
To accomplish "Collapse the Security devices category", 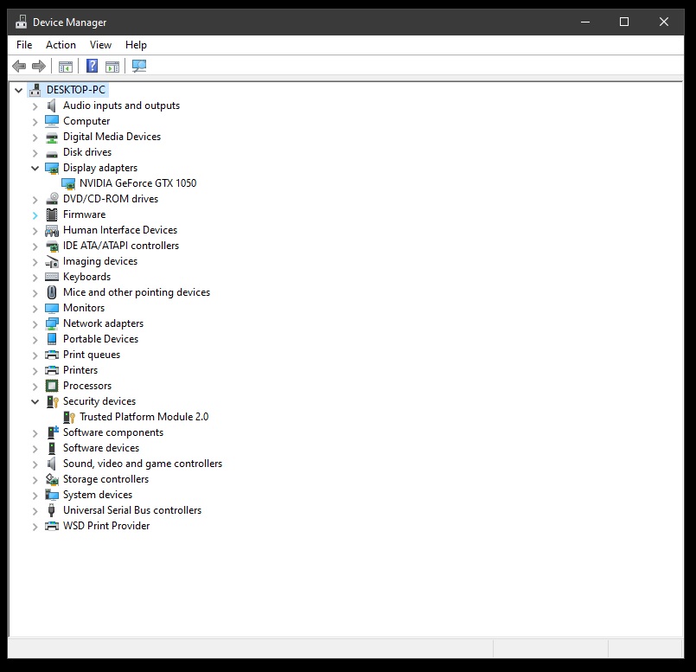I will [35, 401].
